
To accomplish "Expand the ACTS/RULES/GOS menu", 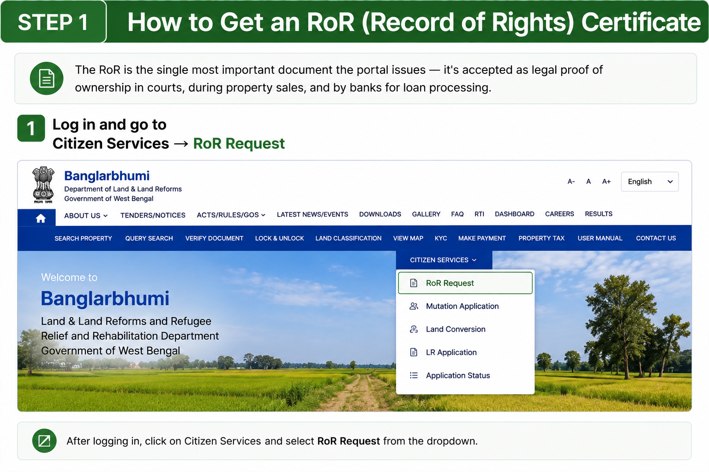I will 231,215.
